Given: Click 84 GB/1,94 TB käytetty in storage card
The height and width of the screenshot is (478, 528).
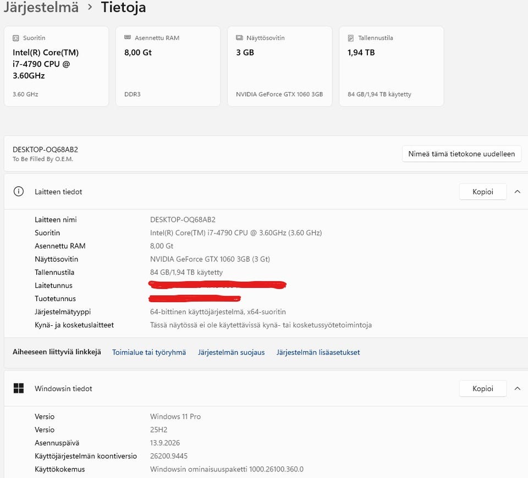Looking at the screenshot, I should (x=380, y=94).
